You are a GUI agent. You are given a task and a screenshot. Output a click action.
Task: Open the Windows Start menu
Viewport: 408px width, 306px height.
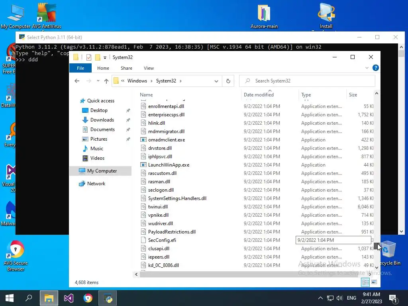pos(10,298)
